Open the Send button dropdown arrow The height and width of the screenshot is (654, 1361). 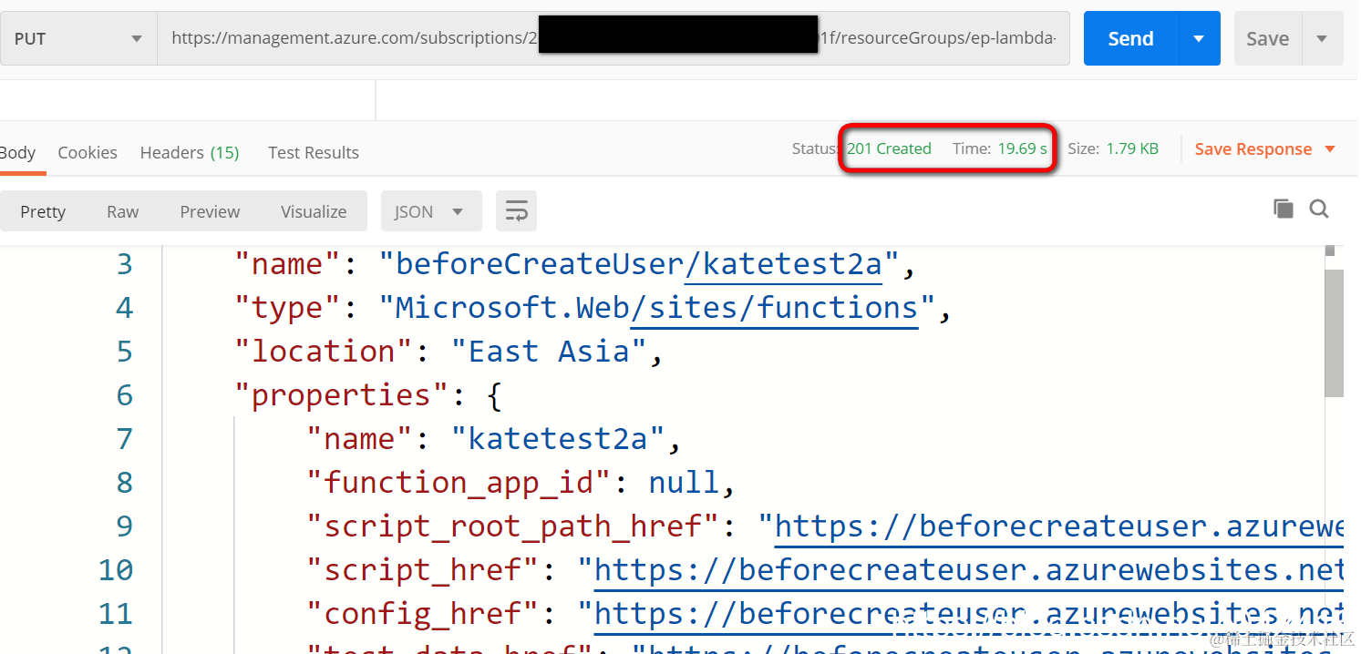(1199, 38)
